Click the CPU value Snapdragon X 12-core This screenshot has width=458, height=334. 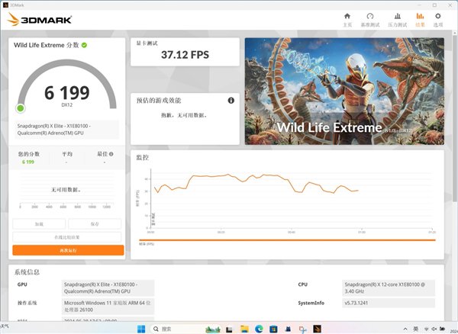click(389, 288)
